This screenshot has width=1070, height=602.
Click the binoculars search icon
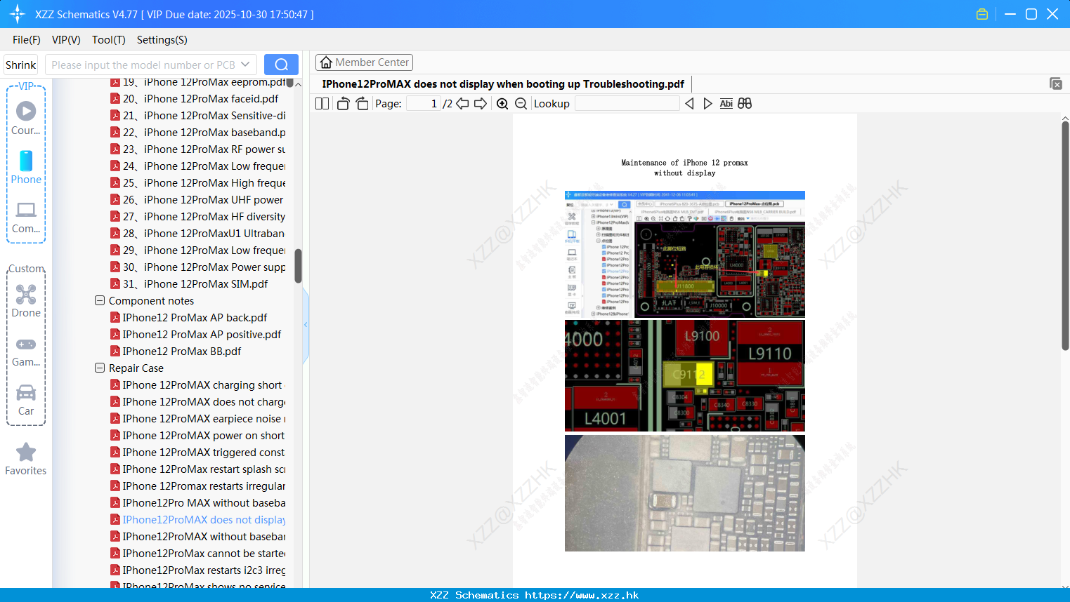(x=745, y=103)
